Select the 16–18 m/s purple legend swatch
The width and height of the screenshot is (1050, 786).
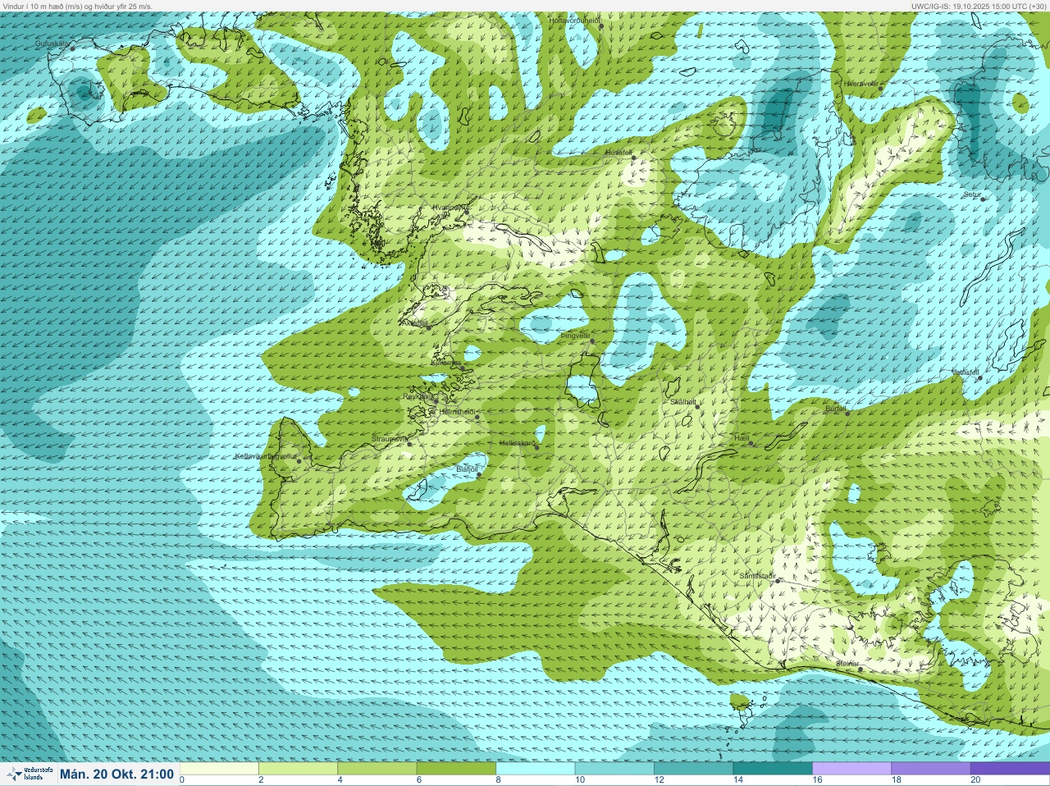pyautogui.click(x=851, y=769)
